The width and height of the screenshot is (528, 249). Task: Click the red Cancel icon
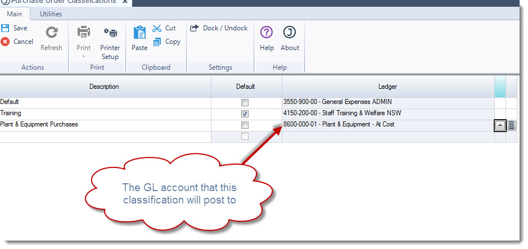5,42
